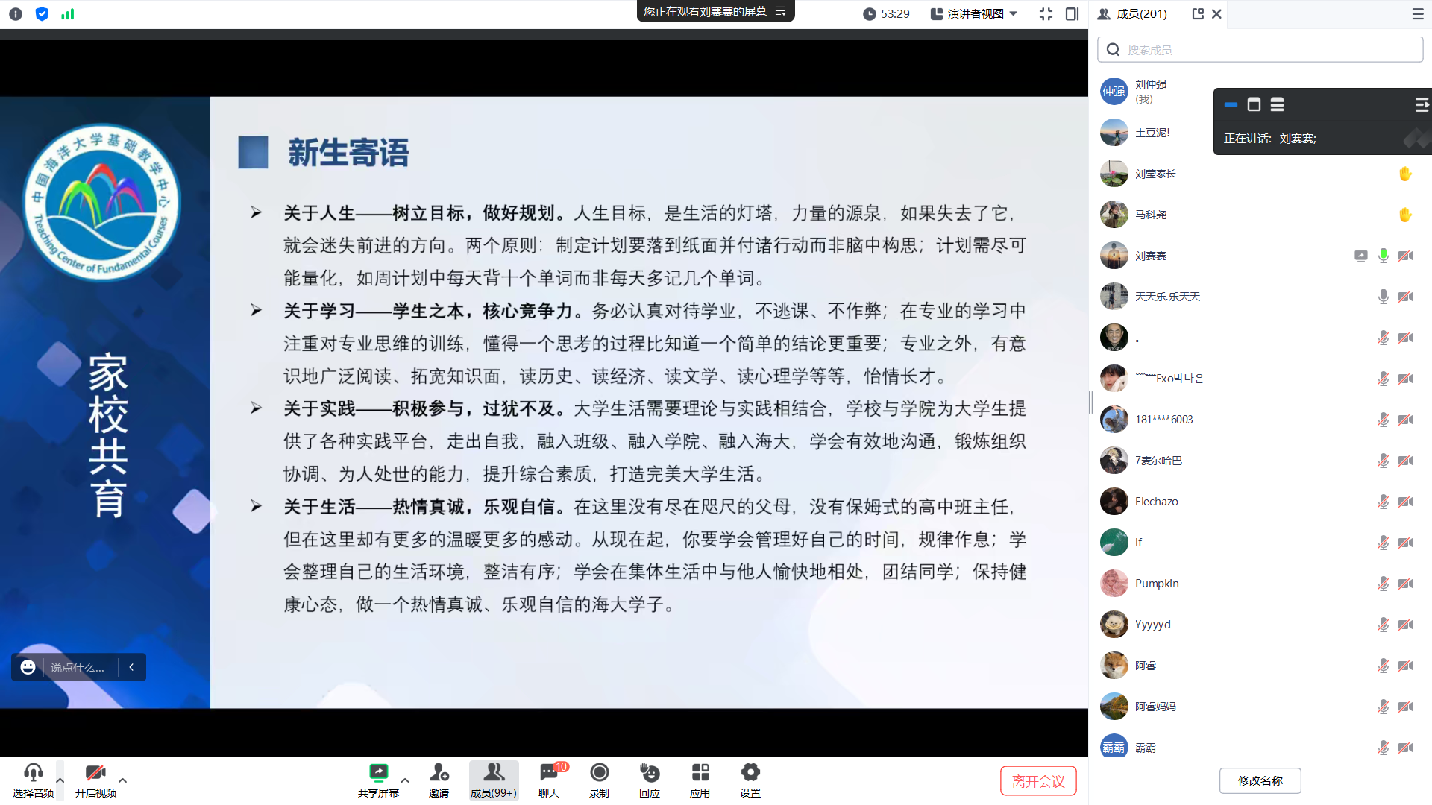1432x805 pixels.
Task: Toggle Start Video camera button
Action: [95, 773]
